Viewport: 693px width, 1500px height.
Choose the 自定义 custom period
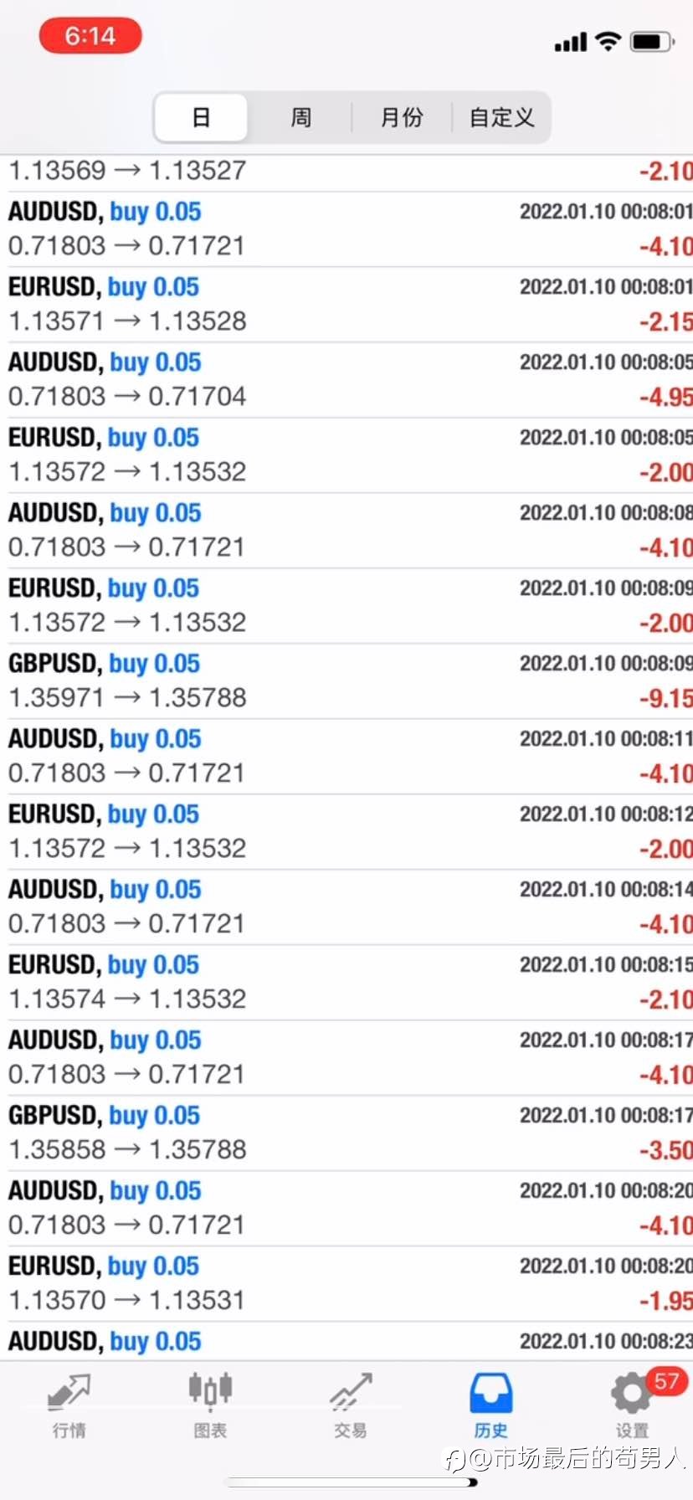point(502,117)
